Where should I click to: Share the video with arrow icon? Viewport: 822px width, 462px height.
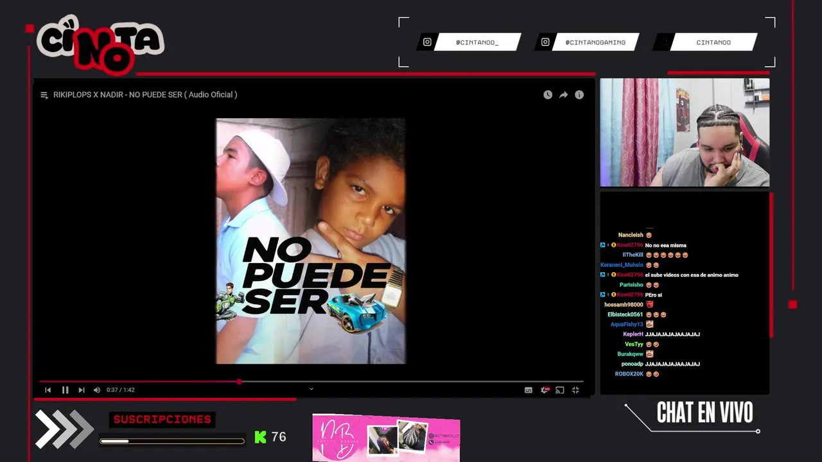click(x=563, y=95)
